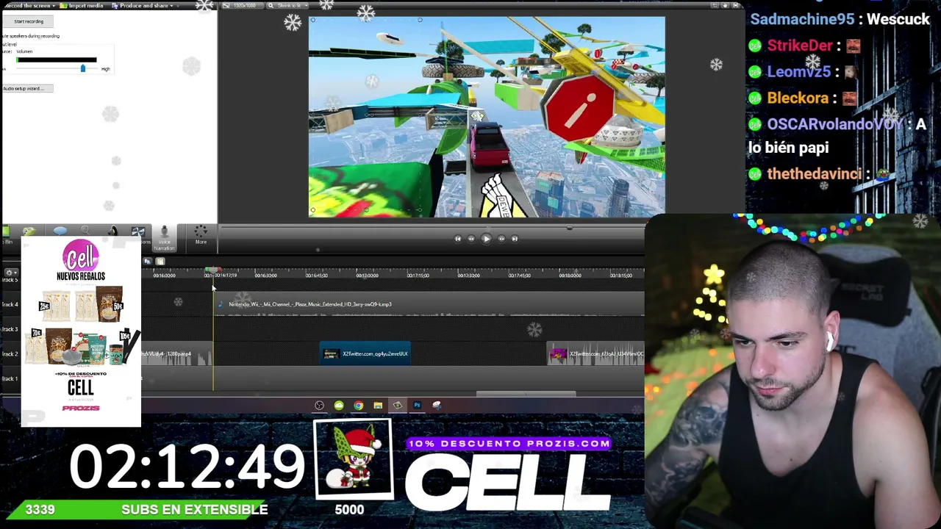941x529 pixels.
Task: Select the 1280p.mp4 clip on Track 2
Action: click(x=176, y=354)
